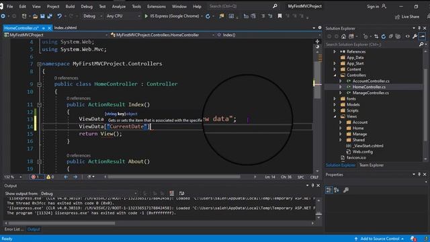This screenshot has height=242, width=430.
Task: Collapse the Index() method block
Action: pos(39,105)
